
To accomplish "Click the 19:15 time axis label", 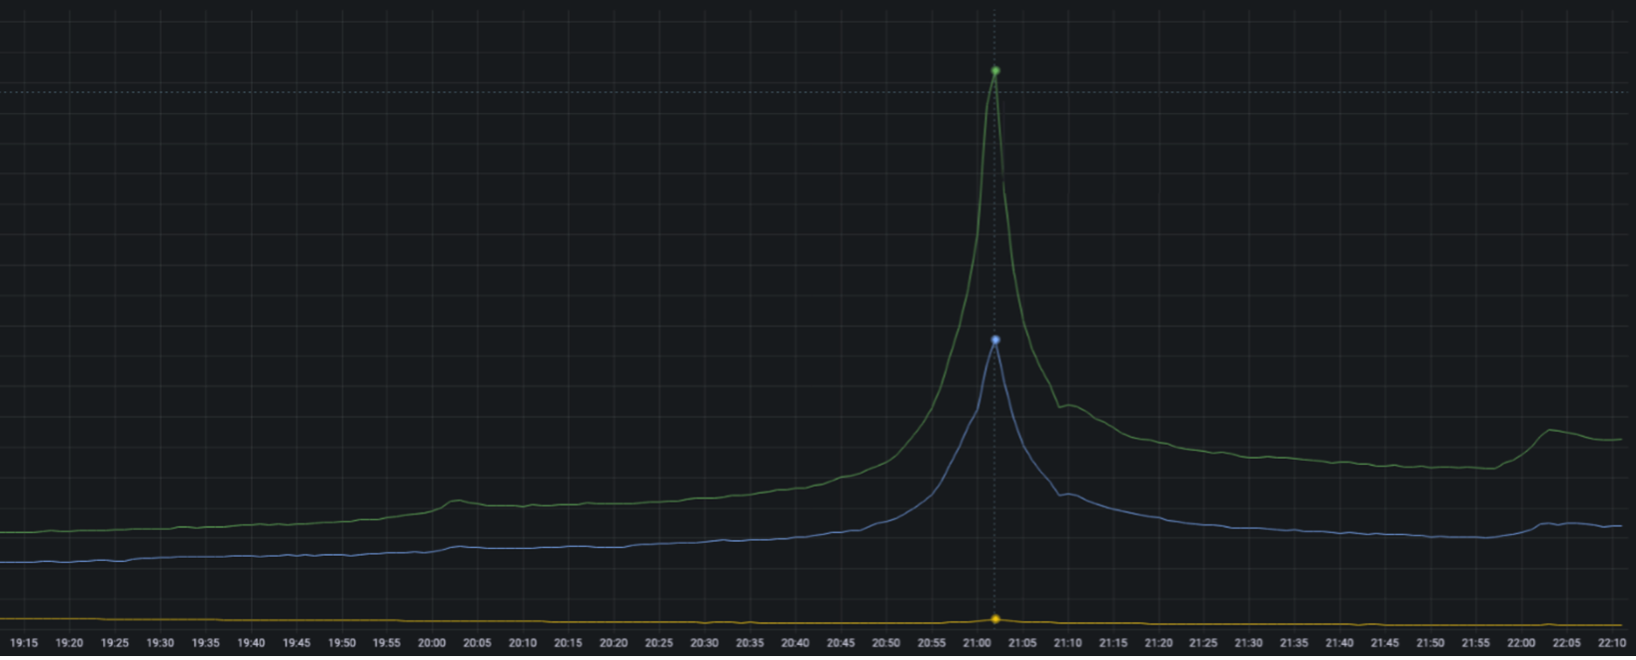I will (24, 643).
